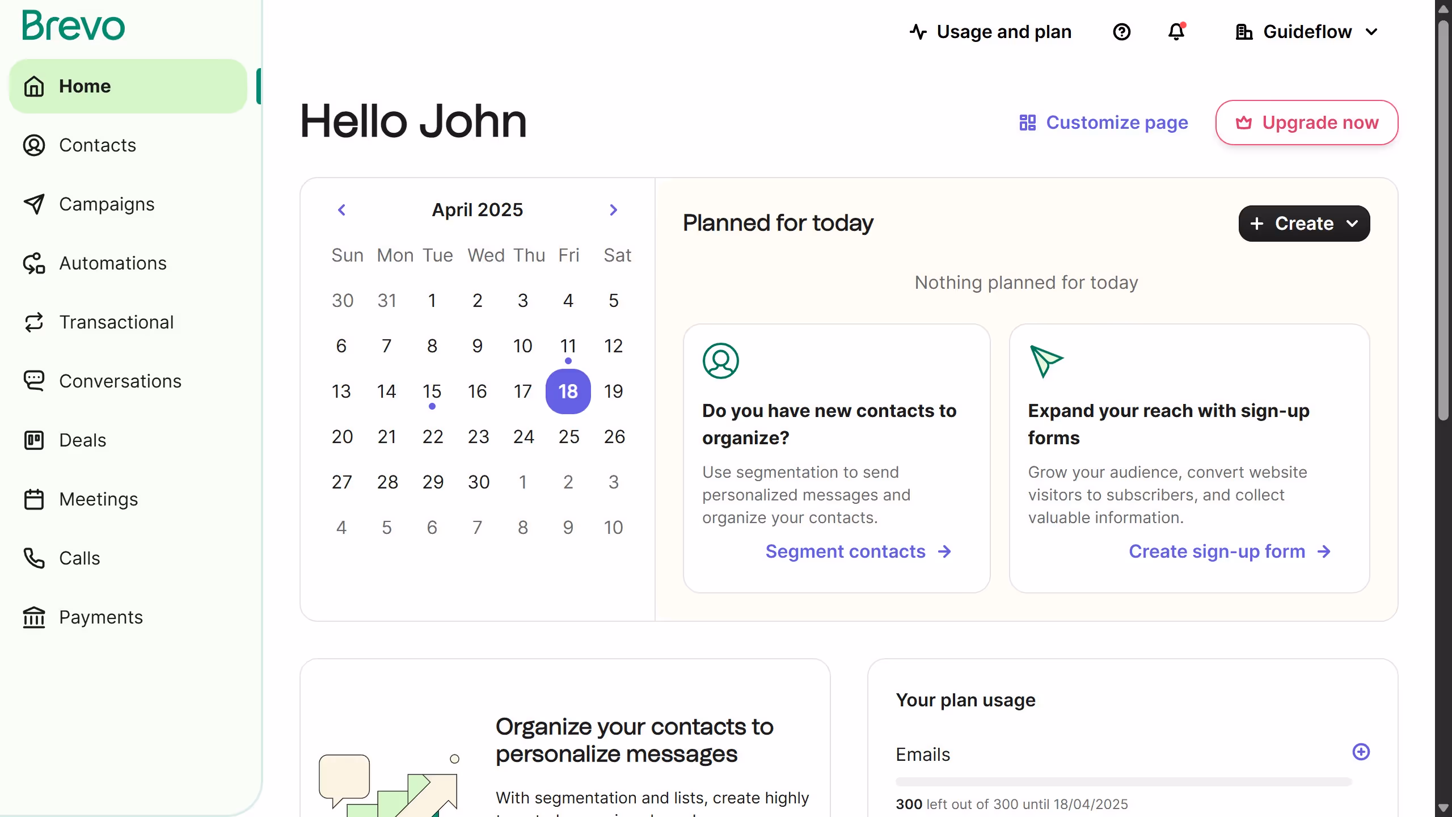
Task: Click the plus icon next to Emails
Action: tap(1361, 752)
